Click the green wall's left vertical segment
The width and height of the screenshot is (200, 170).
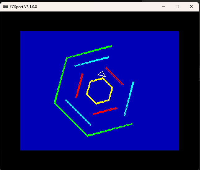tap(60, 80)
